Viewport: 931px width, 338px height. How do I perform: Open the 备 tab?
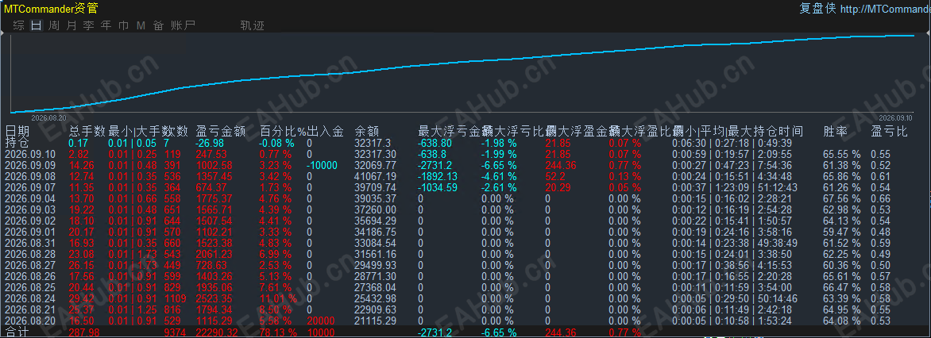coord(159,25)
